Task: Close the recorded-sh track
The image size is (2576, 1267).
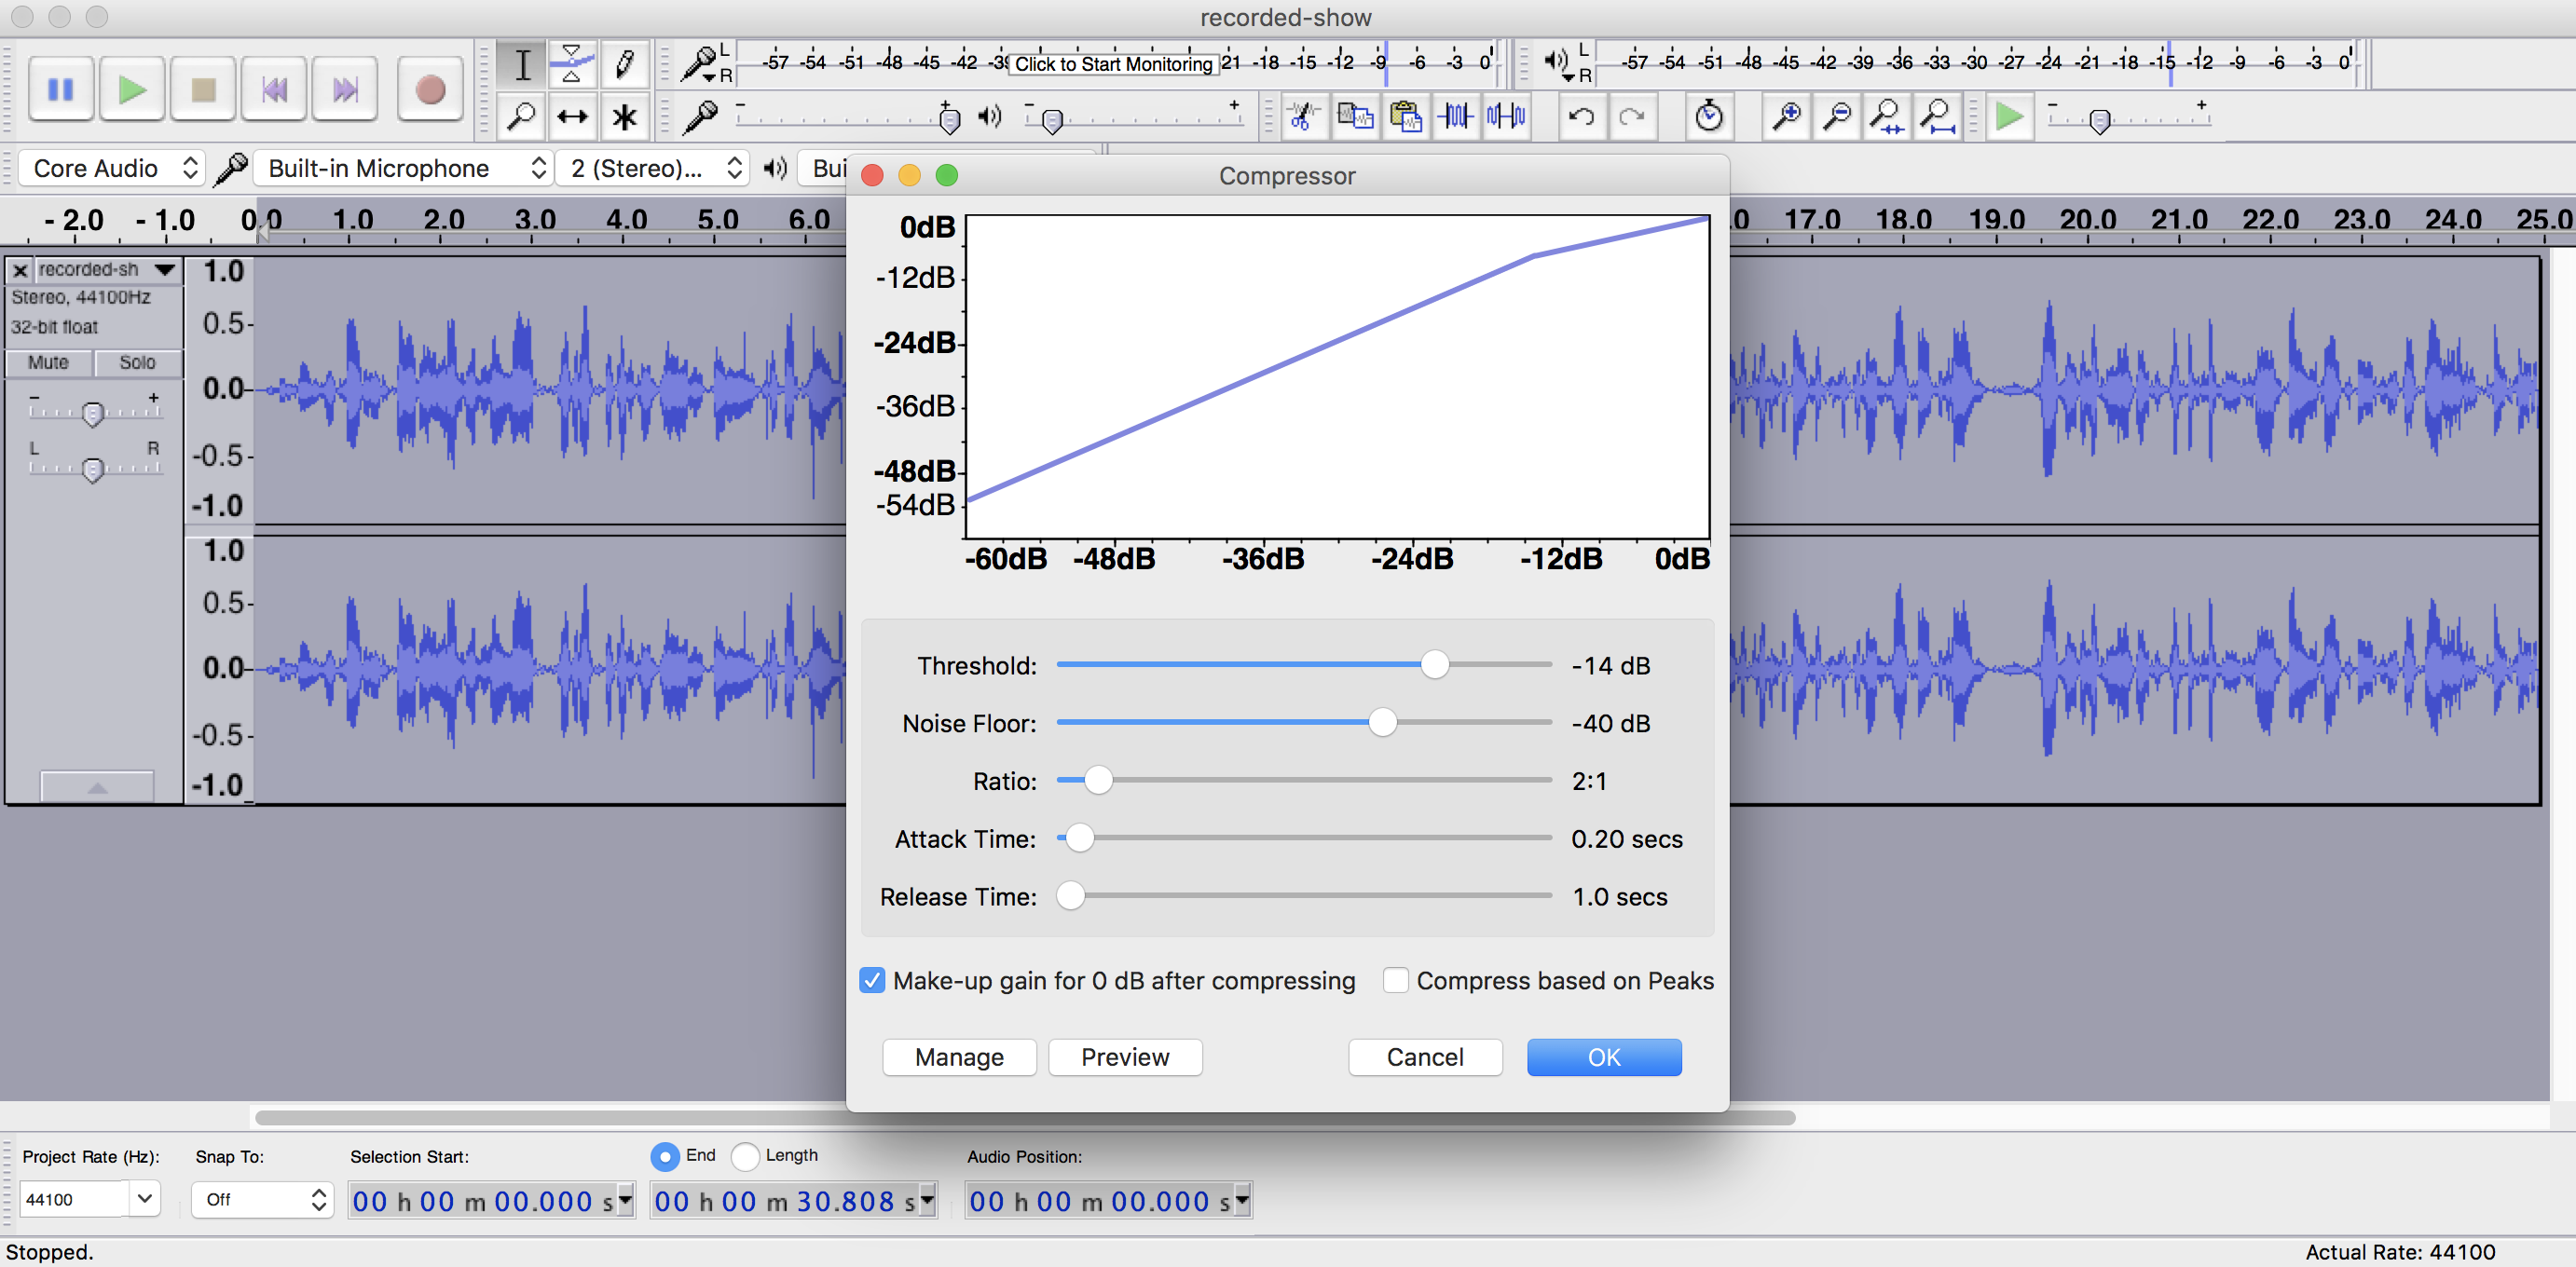Action: [20, 270]
